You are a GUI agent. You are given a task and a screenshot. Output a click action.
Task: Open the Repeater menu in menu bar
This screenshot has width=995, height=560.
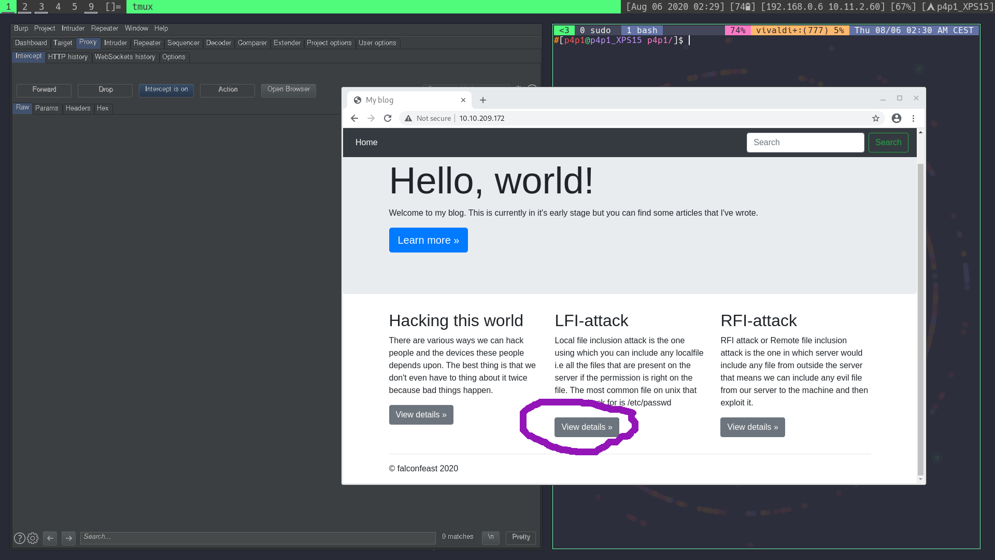coord(105,29)
